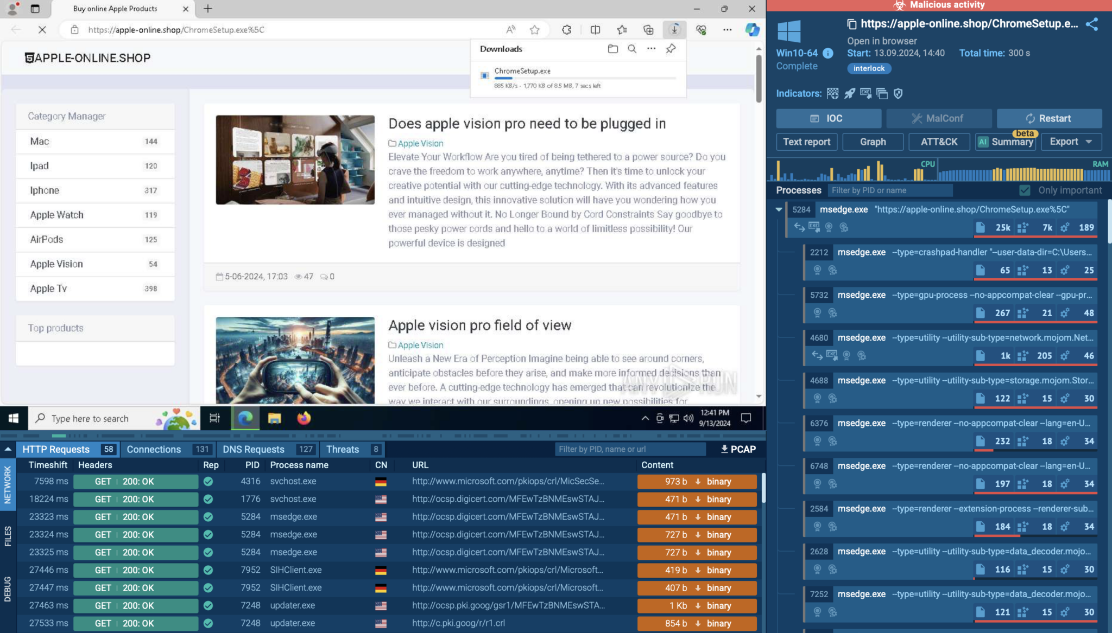1112x633 pixels.
Task: Collapse process tree for PID 5284
Action: pyautogui.click(x=779, y=209)
